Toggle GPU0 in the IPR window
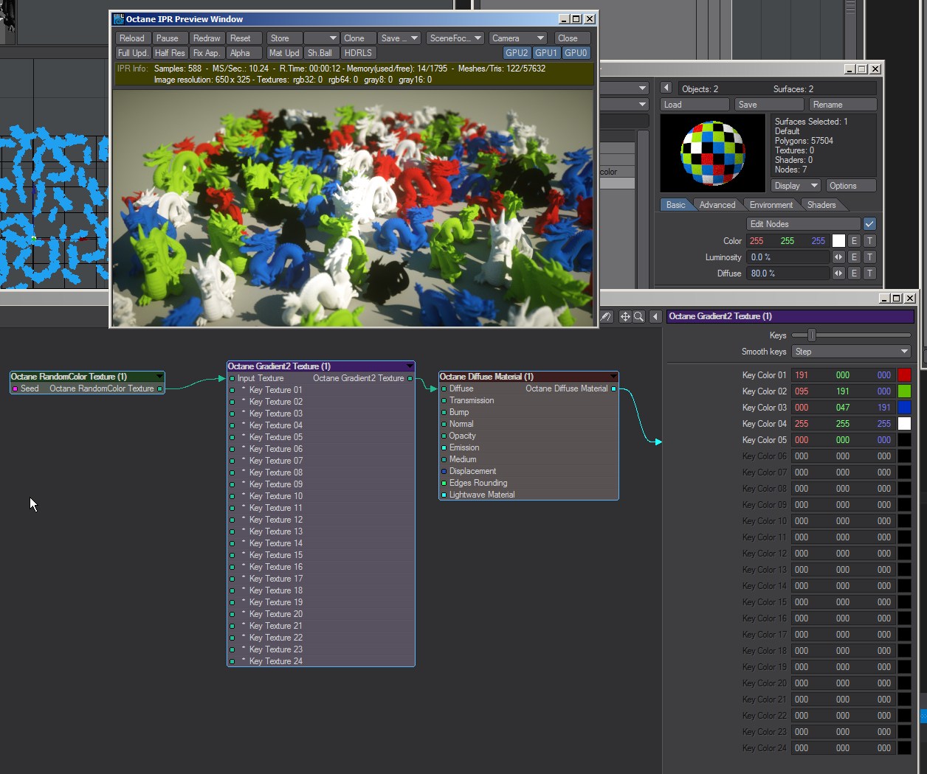 pyautogui.click(x=576, y=53)
